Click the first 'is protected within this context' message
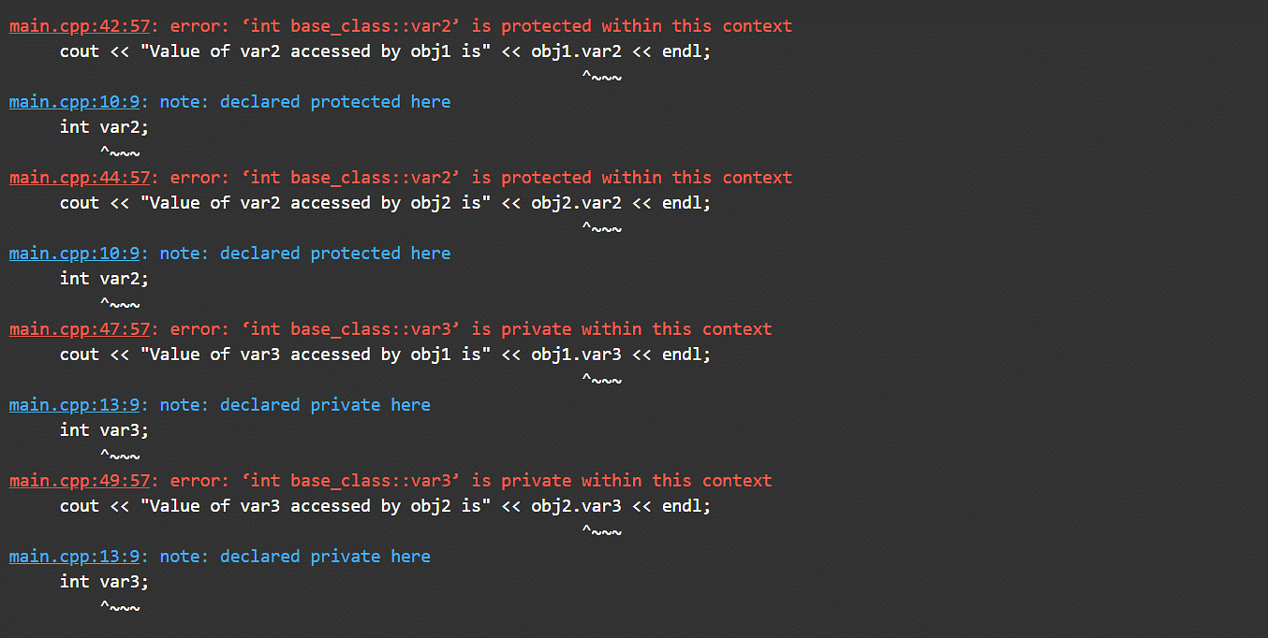The height and width of the screenshot is (638, 1268). 632,26
